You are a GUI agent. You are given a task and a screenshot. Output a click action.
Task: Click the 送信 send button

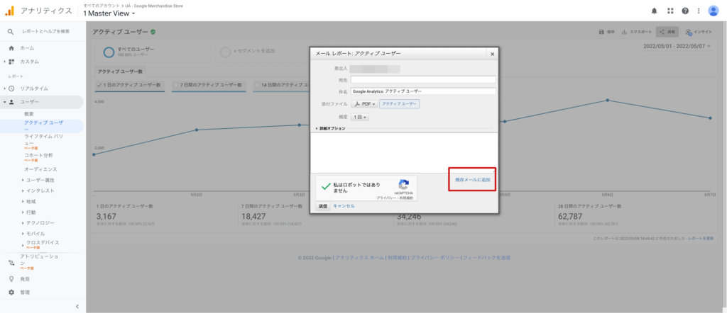322,206
